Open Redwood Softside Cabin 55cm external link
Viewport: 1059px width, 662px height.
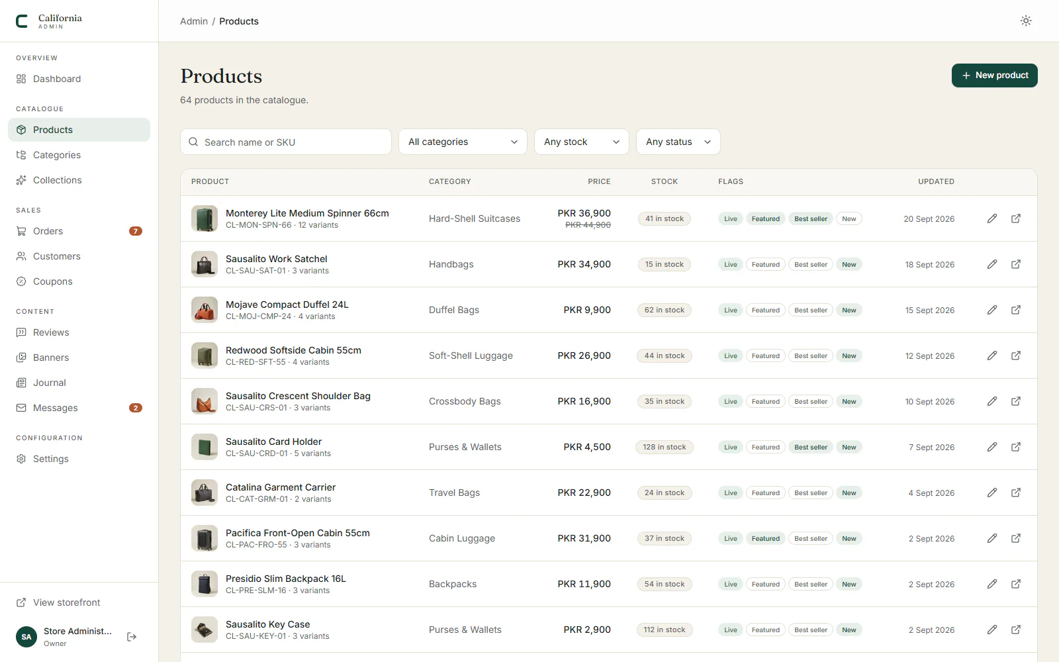tap(1016, 355)
